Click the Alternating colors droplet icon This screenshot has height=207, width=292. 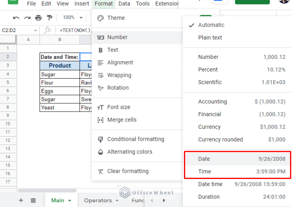click(x=100, y=152)
